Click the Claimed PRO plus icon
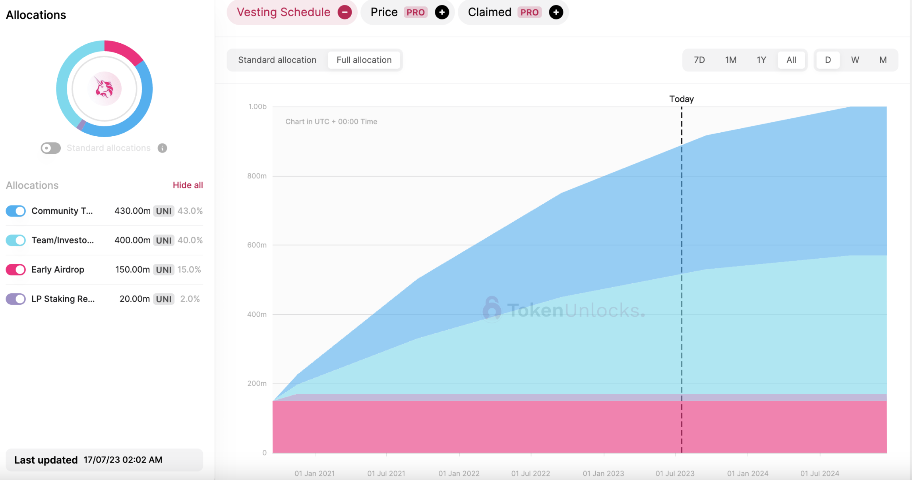The image size is (912, 480). coord(556,12)
